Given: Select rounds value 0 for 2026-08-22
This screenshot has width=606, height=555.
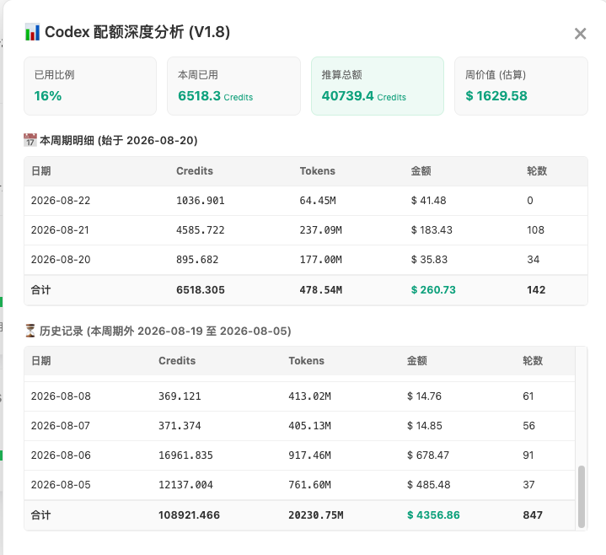Looking at the screenshot, I should coord(530,201).
